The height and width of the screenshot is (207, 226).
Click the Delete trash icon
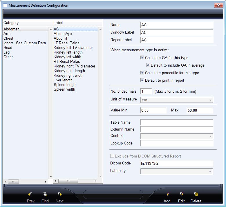click(196, 194)
